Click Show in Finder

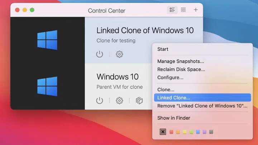coord(174,118)
